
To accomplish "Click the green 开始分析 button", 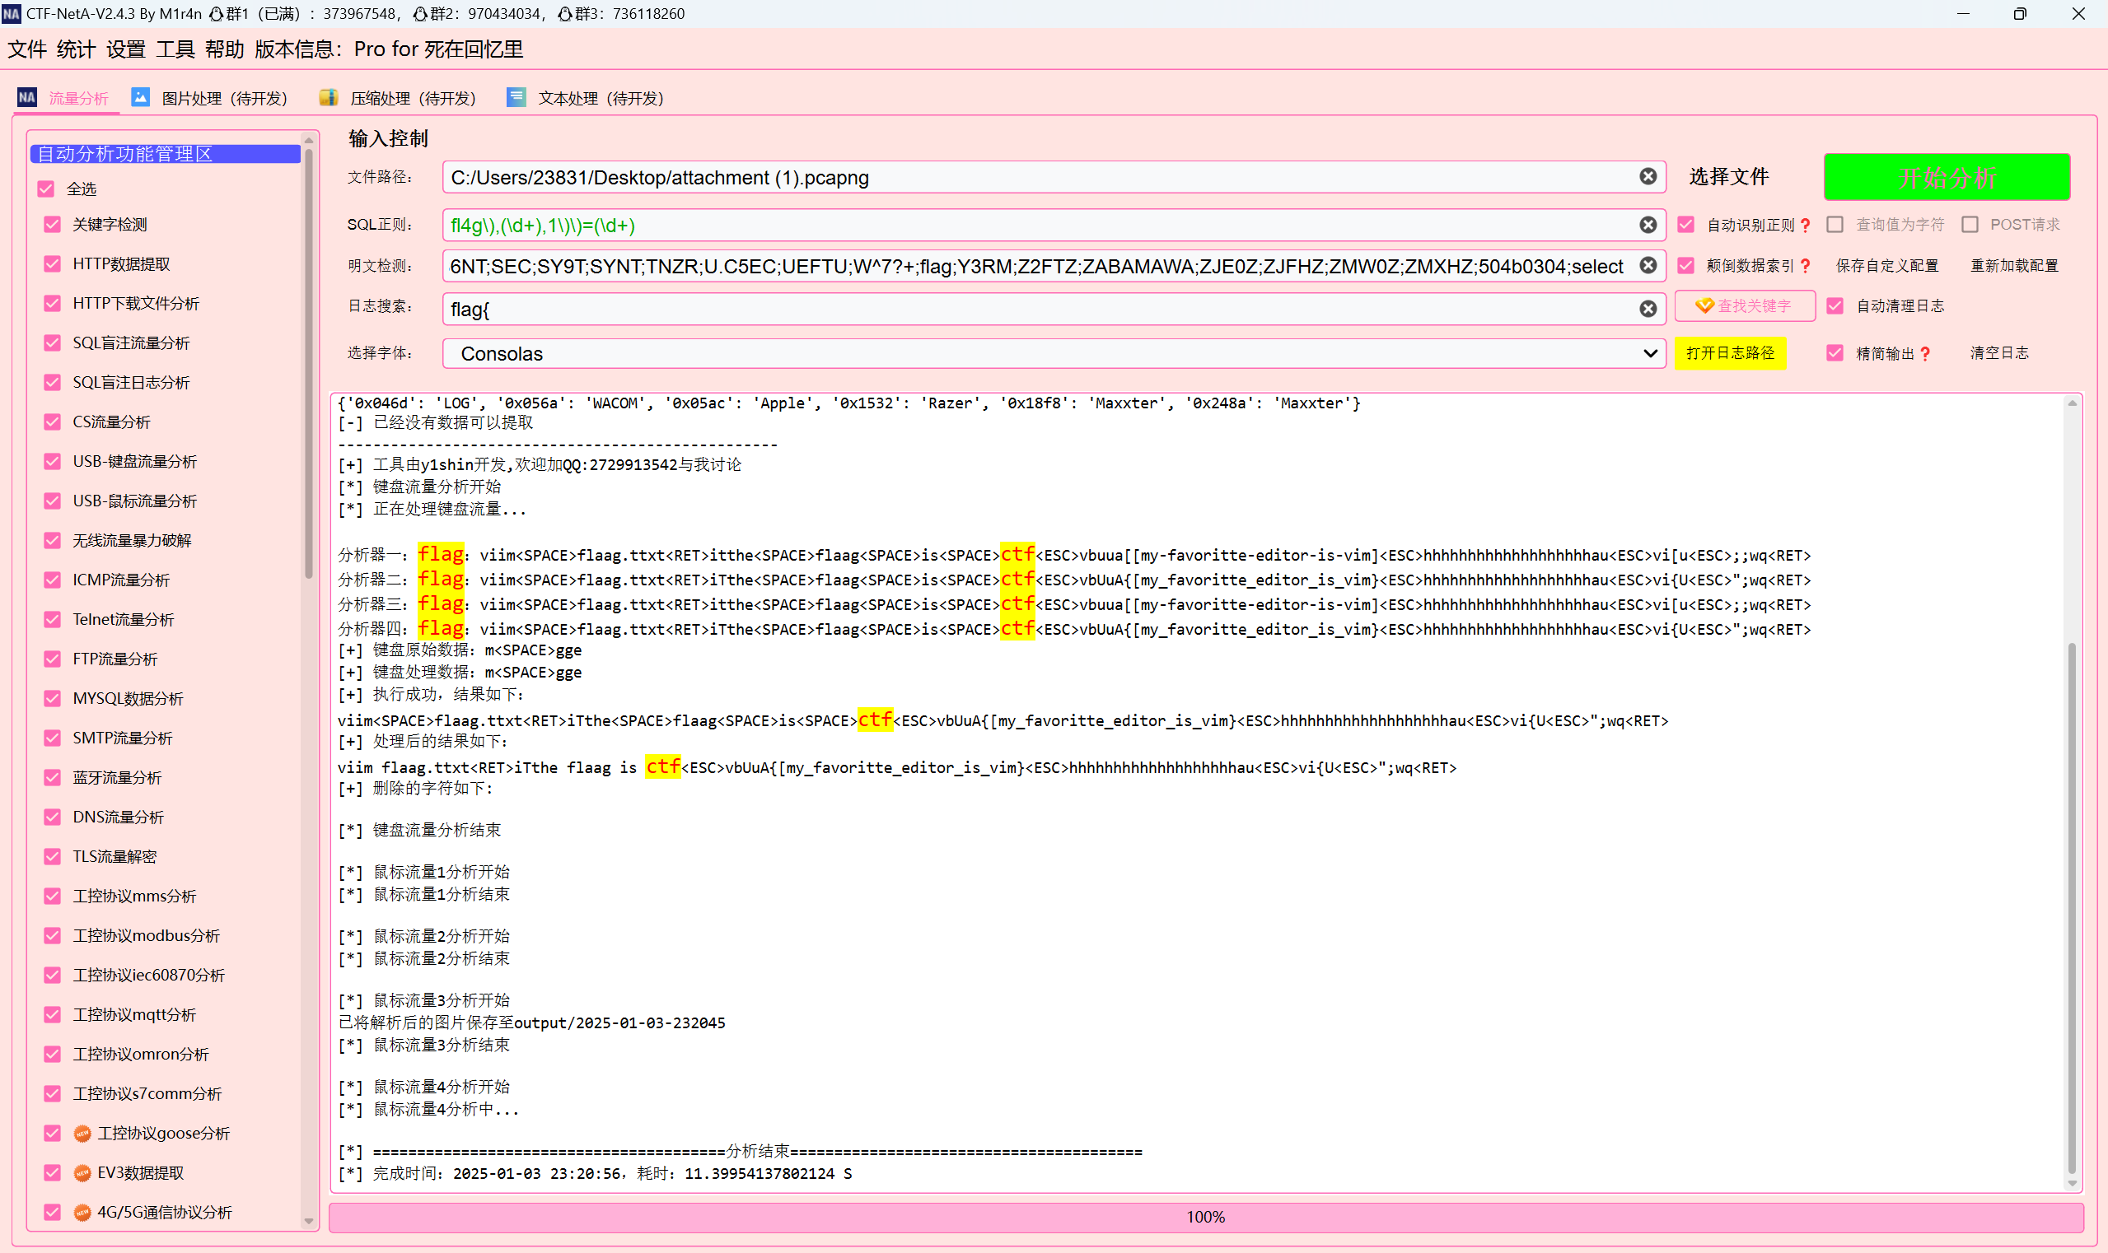I will 1947,177.
